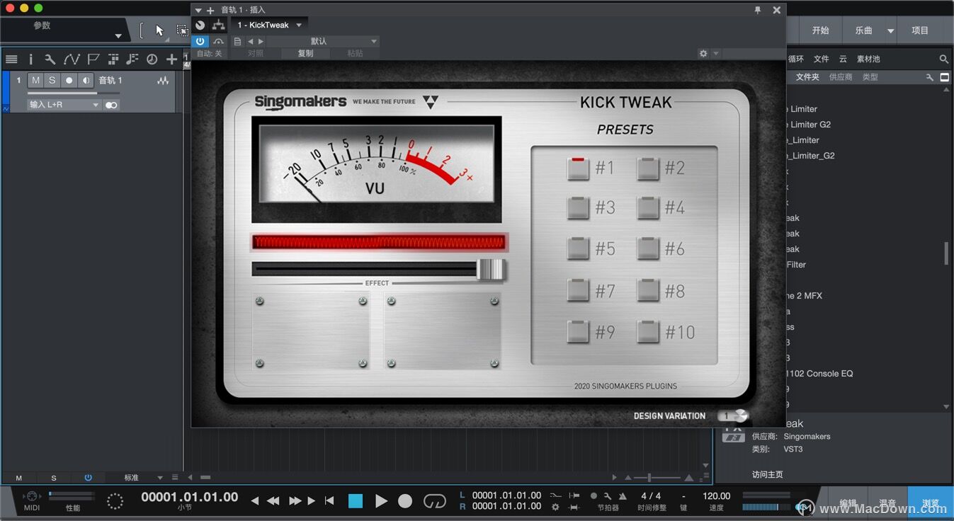Screen dimensions: 954x521
Task: Click the metronome icon in transport
Action: [623, 496]
